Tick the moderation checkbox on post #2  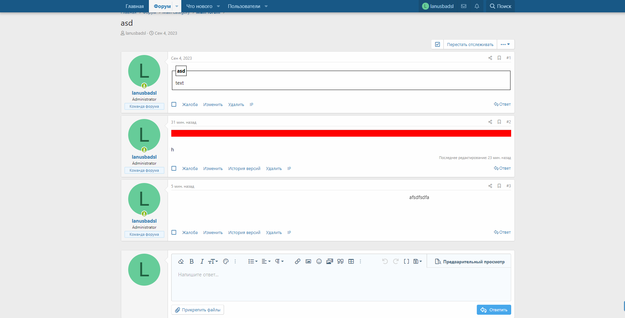tap(174, 168)
